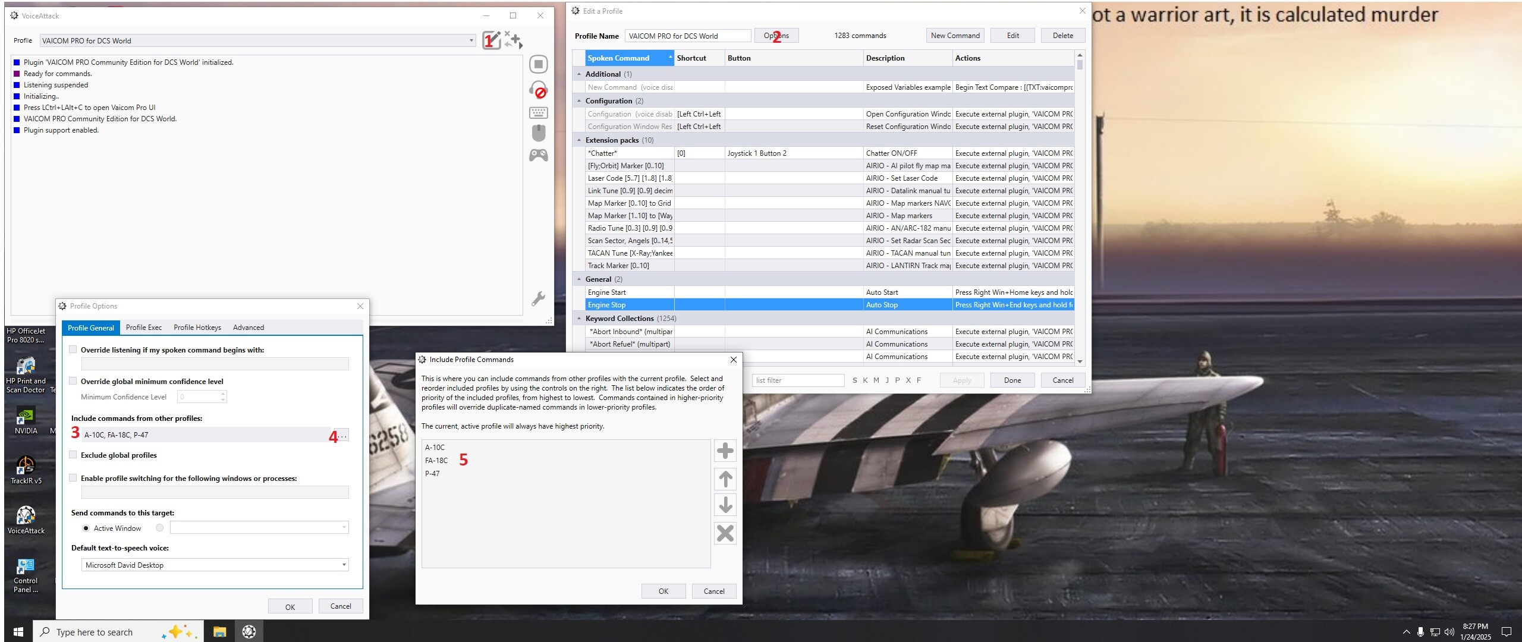
Task: Check Exclude global profiles
Action: click(x=73, y=455)
